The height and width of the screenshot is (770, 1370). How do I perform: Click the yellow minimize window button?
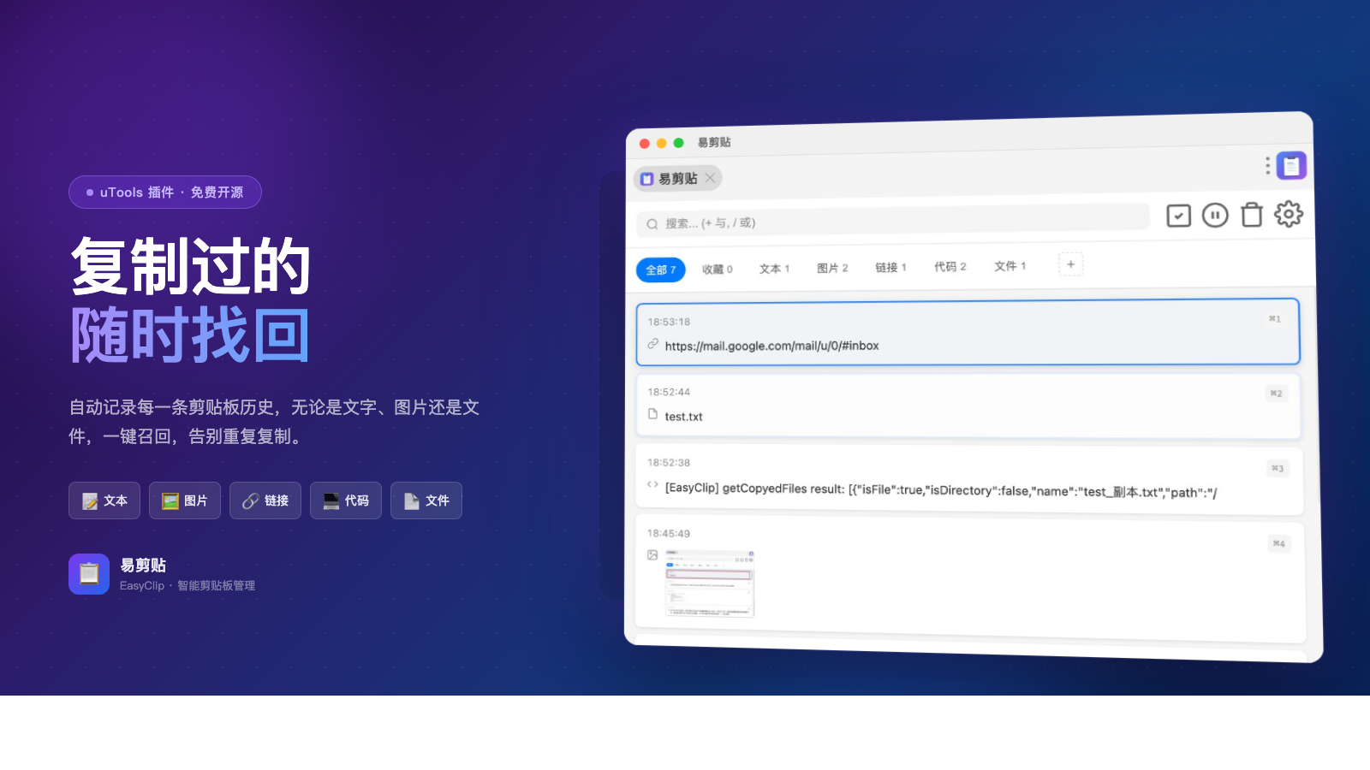pos(661,143)
